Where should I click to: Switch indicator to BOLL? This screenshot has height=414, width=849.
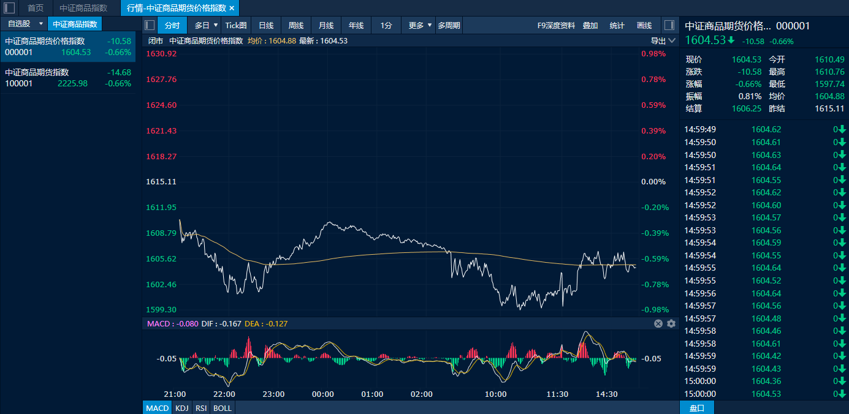[x=223, y=408]
